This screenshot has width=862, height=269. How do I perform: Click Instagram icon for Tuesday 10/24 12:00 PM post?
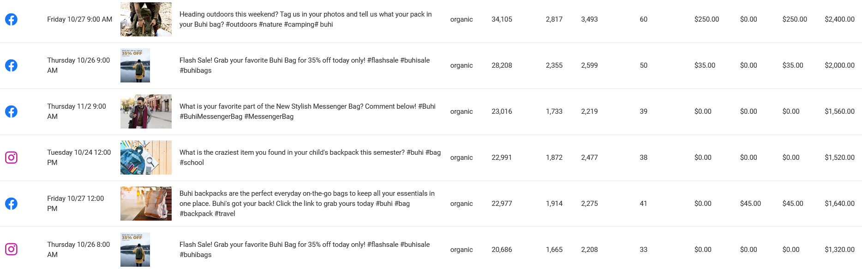point(11,158)
